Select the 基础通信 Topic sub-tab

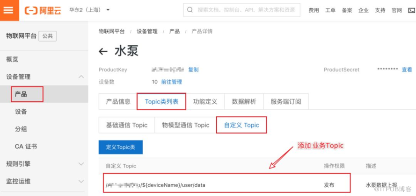click(x=126, y=125)
